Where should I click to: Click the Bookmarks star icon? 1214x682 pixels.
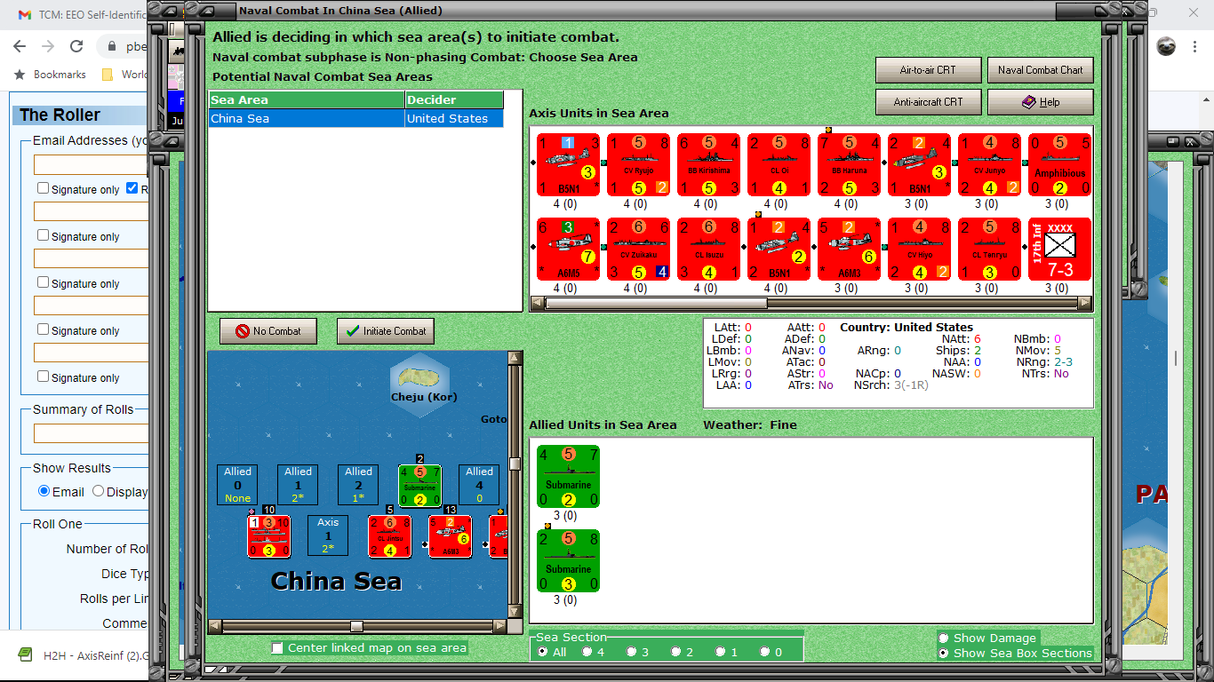click(20, 75)
